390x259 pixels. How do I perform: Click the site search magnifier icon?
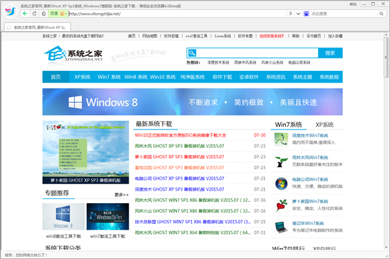(192, 53)
